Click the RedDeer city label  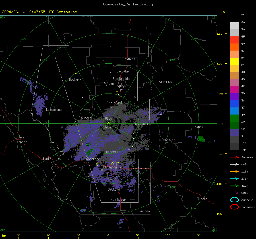click(x=121, y=86)
